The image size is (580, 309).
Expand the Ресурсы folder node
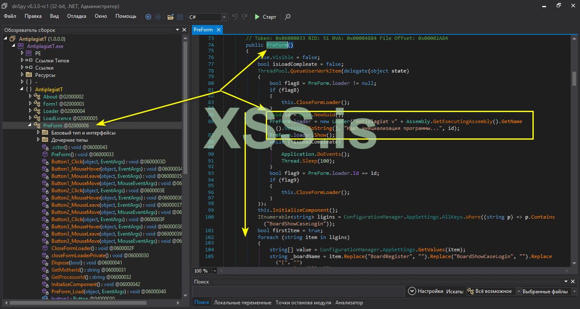[x=23, y=75]
